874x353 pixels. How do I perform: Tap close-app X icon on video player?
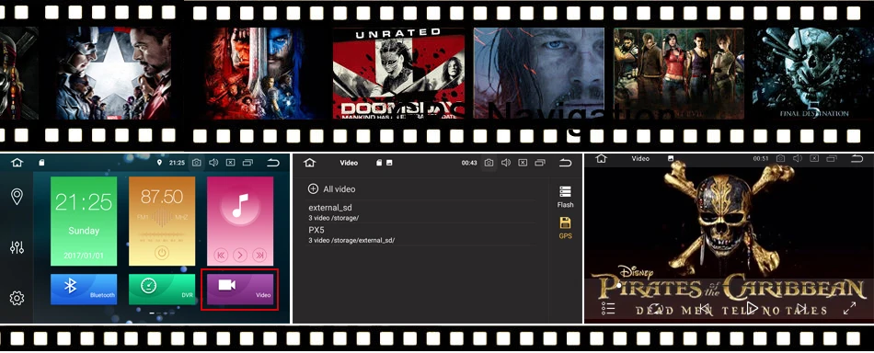(x=814, y=159)
